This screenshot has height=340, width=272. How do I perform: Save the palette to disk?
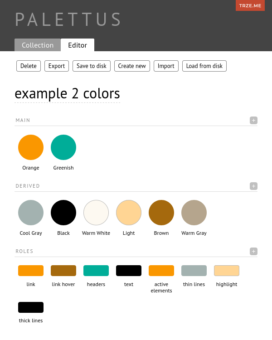pyautogui.click(x=92, y=66)
